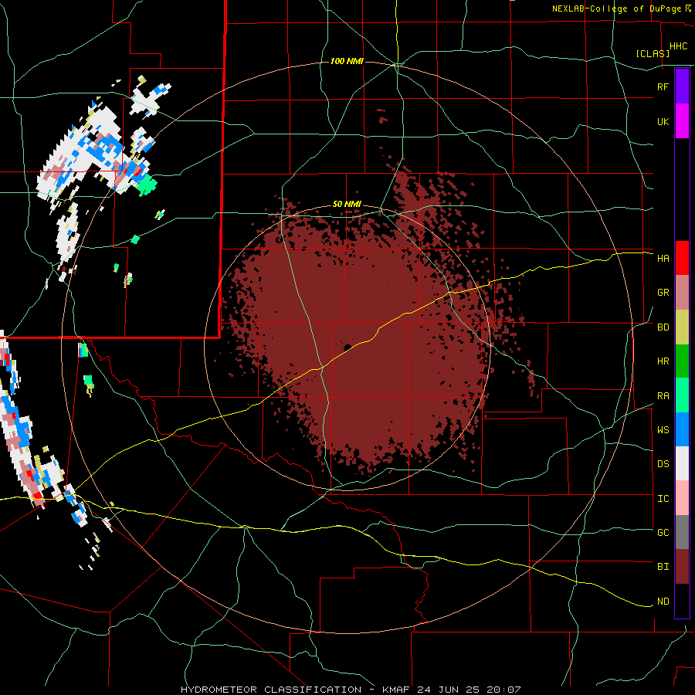Click the ND legend label
Viewport: 695px width, 695px height.
pos(663,602)
